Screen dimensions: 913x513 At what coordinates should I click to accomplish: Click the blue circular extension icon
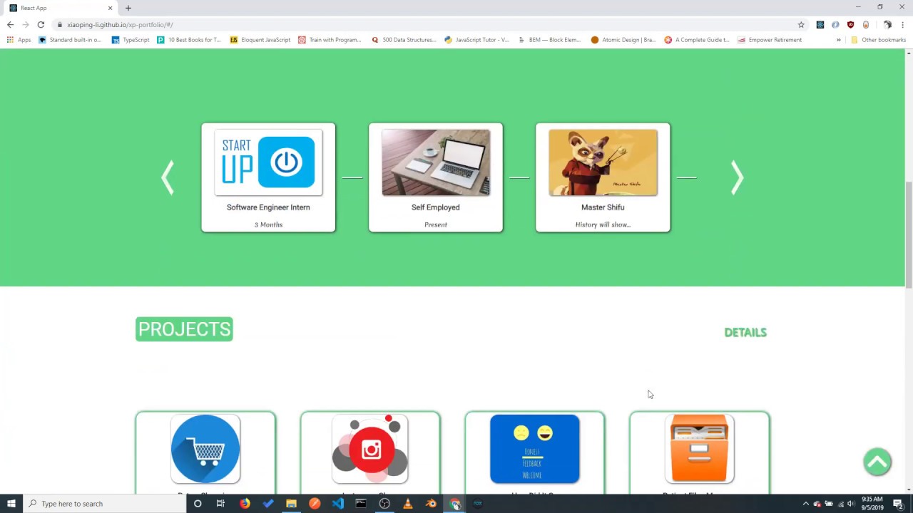tap(835, 24)
